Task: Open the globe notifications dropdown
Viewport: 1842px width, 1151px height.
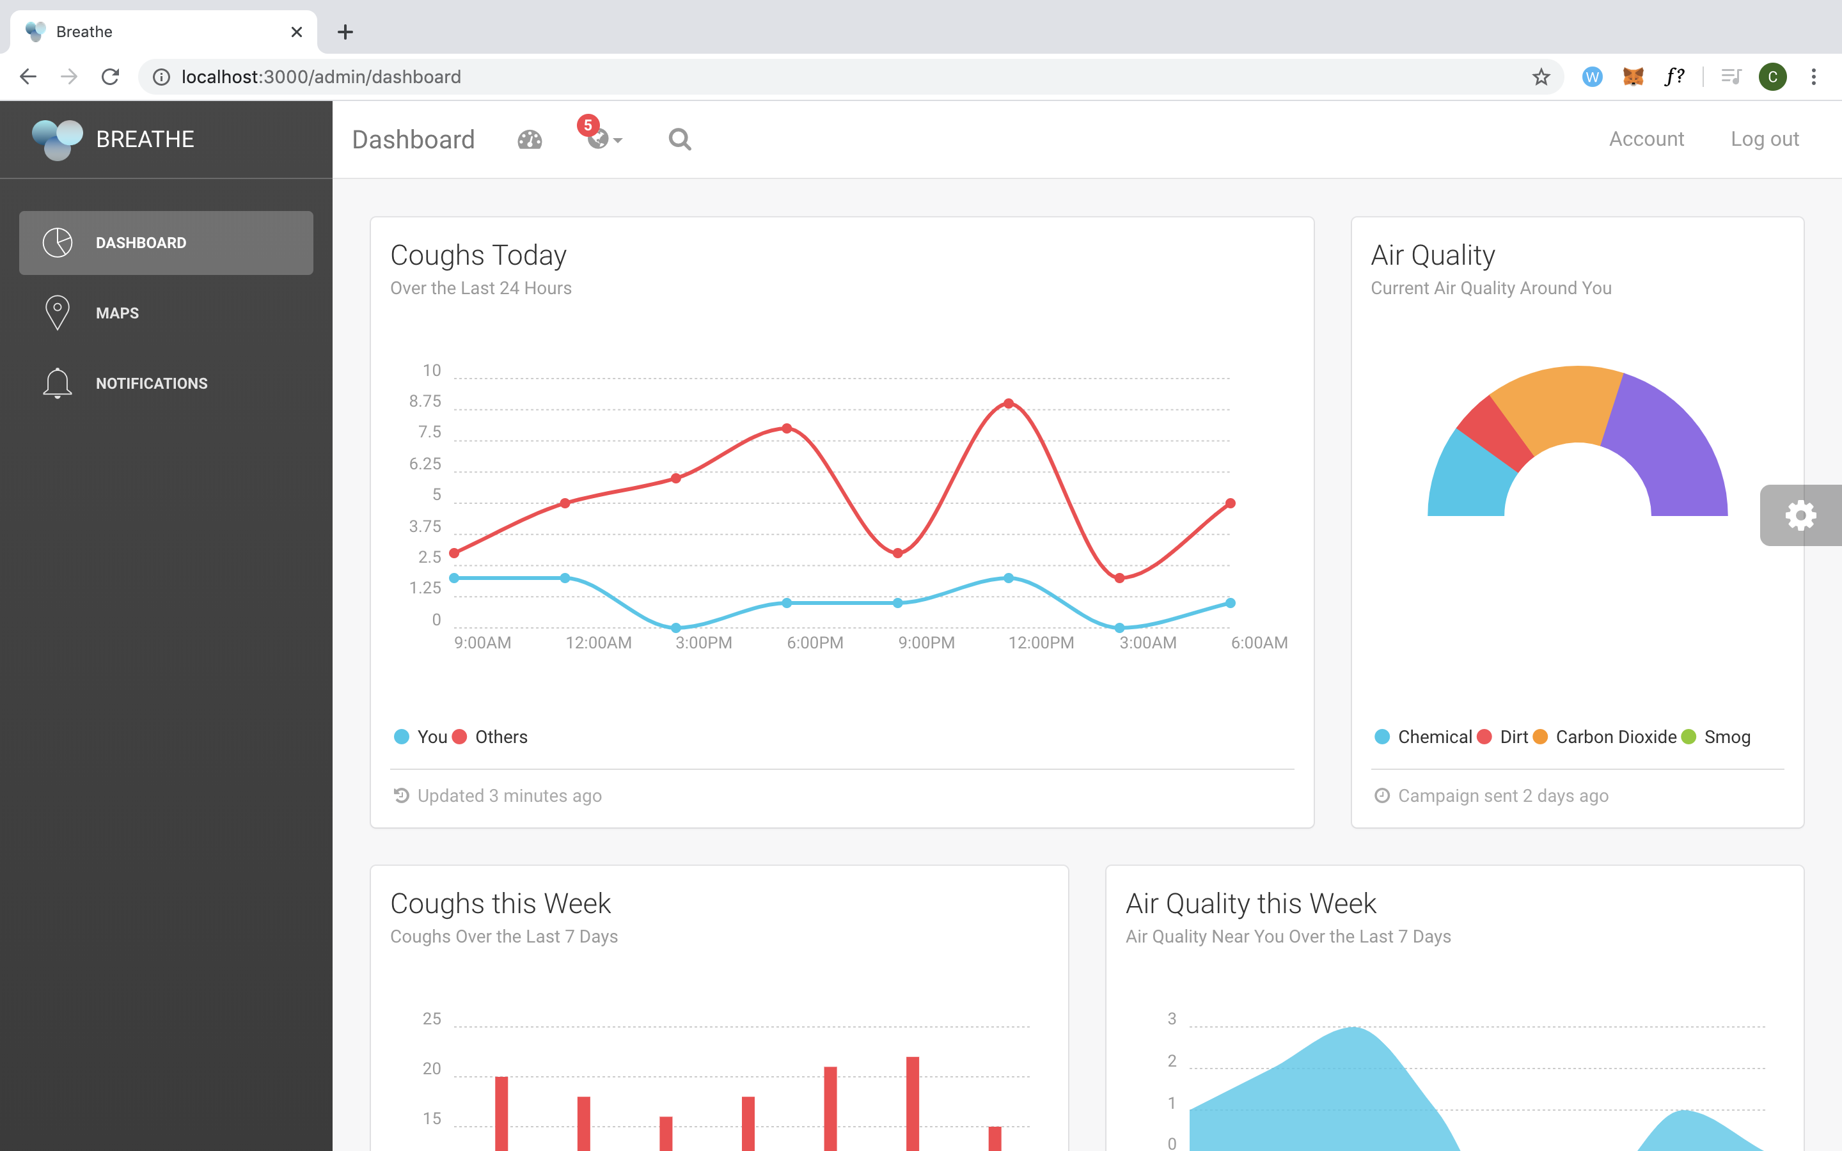Action: [601, 139]
